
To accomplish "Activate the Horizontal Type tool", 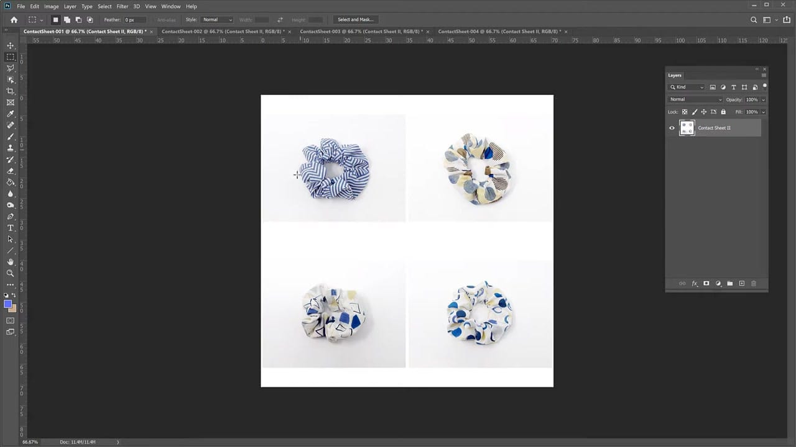I will tap(10, 228).
